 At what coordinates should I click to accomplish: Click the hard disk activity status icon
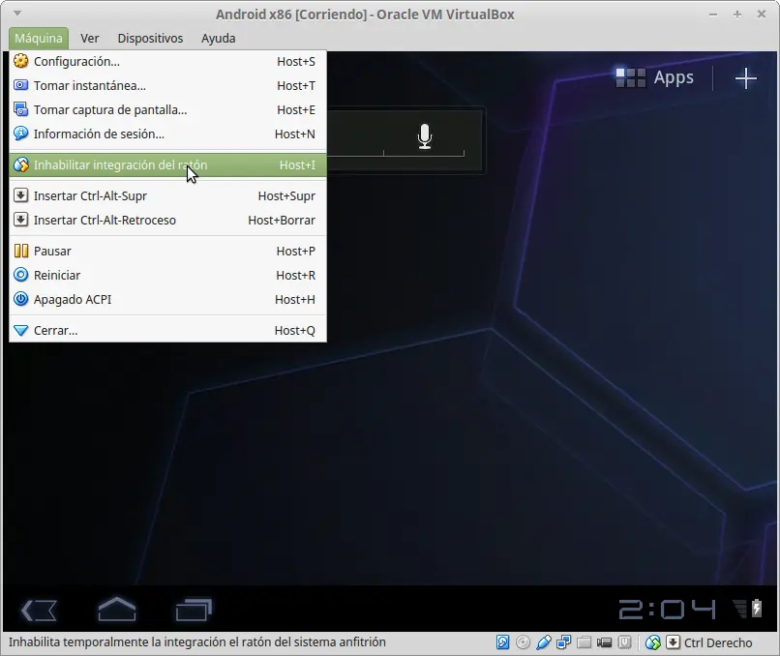[x=502, y=642]
